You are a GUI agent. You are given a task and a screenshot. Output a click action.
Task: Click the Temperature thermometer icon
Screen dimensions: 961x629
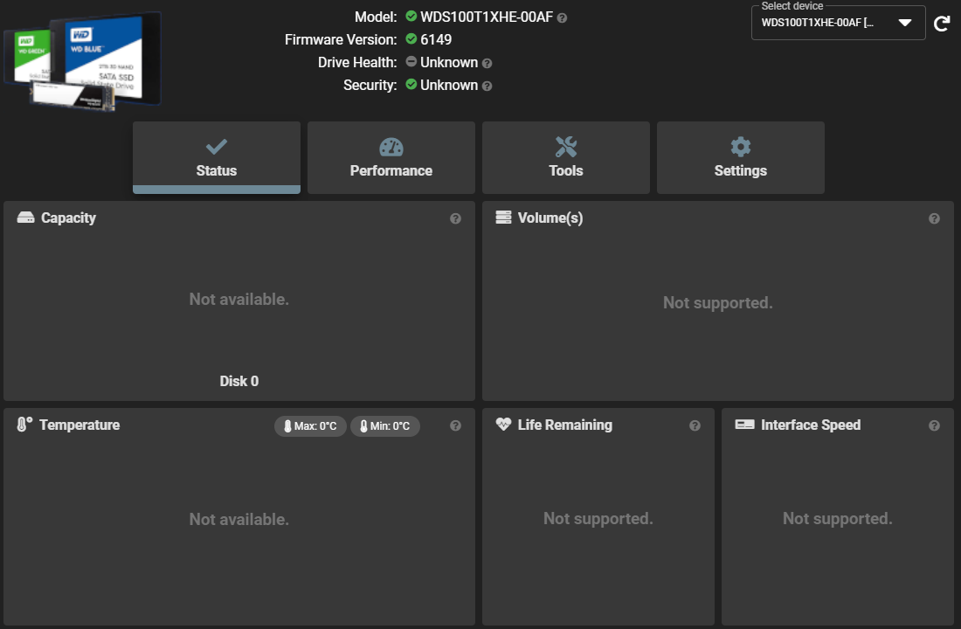point(24,425)
